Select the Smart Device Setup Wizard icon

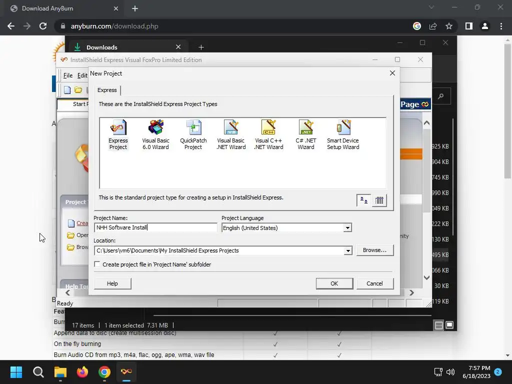click(x=343, y=134)
